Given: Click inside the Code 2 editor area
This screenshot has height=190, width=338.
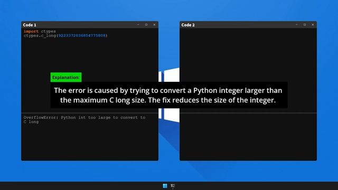Looking at the screenshot, I should click(x=248, y=70).
